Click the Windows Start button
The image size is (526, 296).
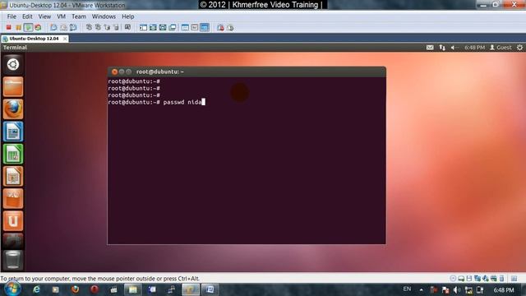tap(13, 289)
